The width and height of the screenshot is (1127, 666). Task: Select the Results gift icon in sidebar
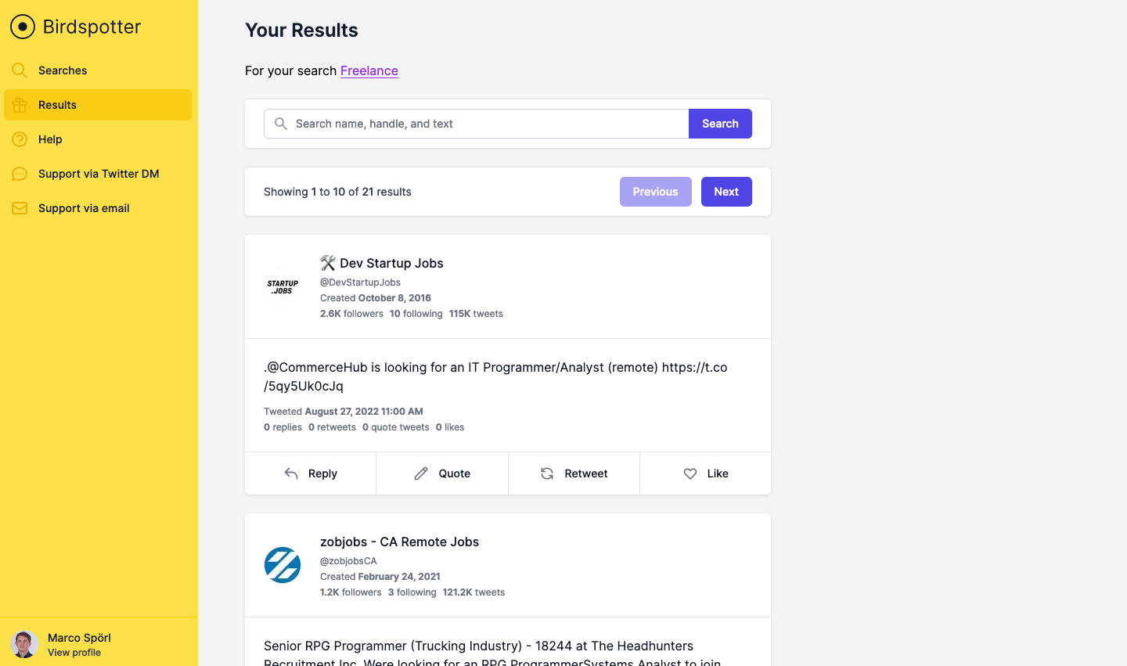(19, 104)
